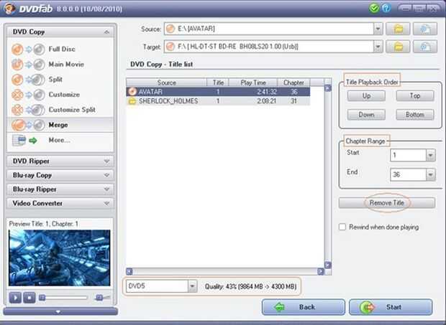The image size is (446, 325).
Task: Move title to Top of order
Action: click(x=415, y=96)
